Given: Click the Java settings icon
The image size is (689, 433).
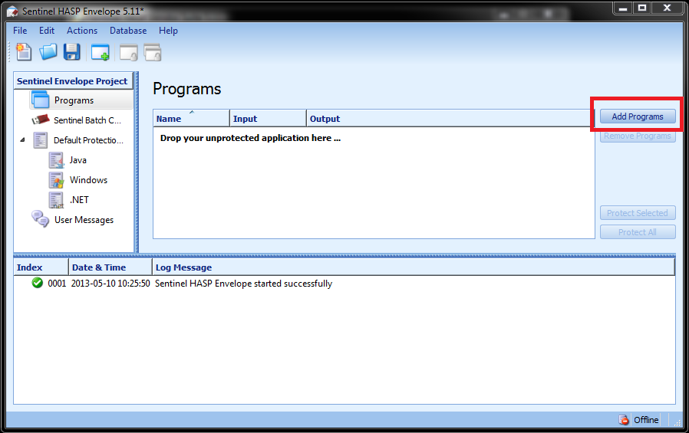Looking at the screenshot, I should [56, 160].
